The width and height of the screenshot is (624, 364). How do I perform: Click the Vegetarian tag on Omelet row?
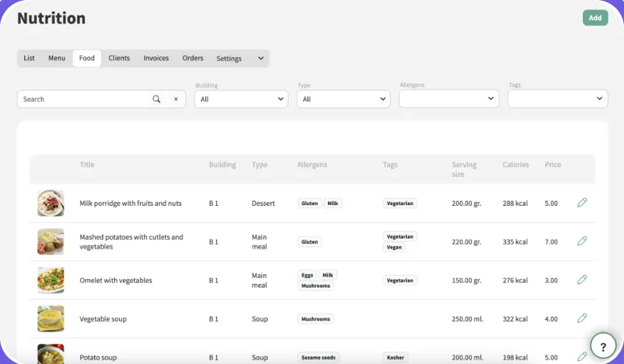tap(400, 280)
